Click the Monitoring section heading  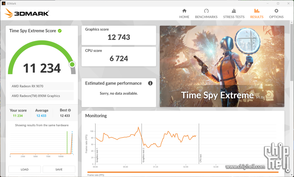96,116
